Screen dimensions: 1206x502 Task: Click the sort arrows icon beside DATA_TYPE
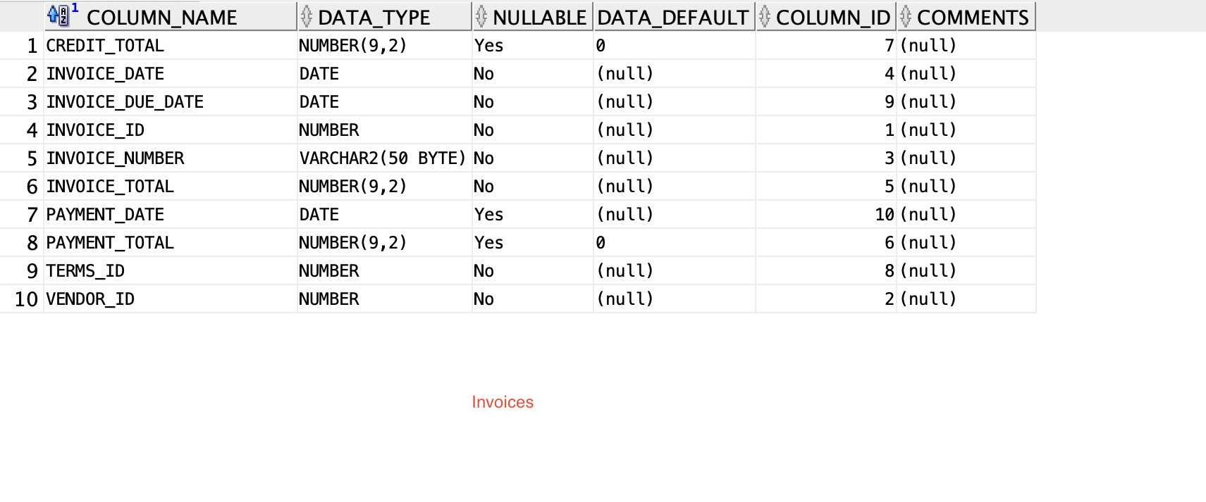click(305, 17)
